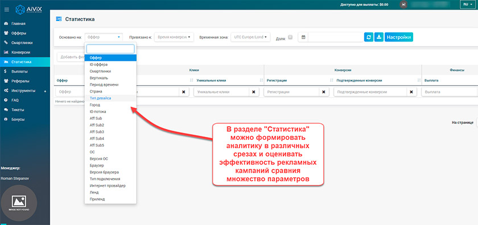Image resolution: width=478 pixels, height=225 pixels.
Task: Click the Регистрации filter input
Action: 292,92
